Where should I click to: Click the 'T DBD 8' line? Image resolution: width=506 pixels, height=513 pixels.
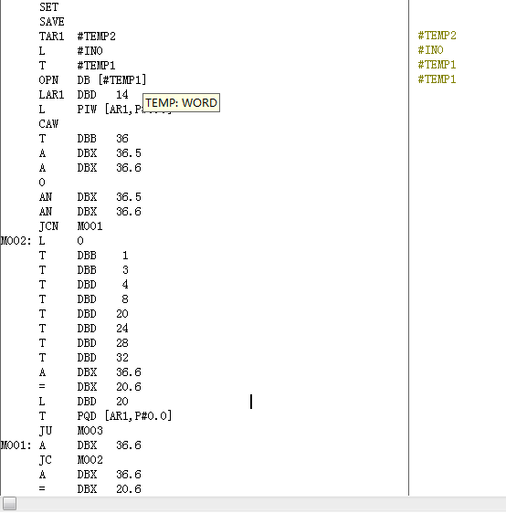(x=83, y=299)
